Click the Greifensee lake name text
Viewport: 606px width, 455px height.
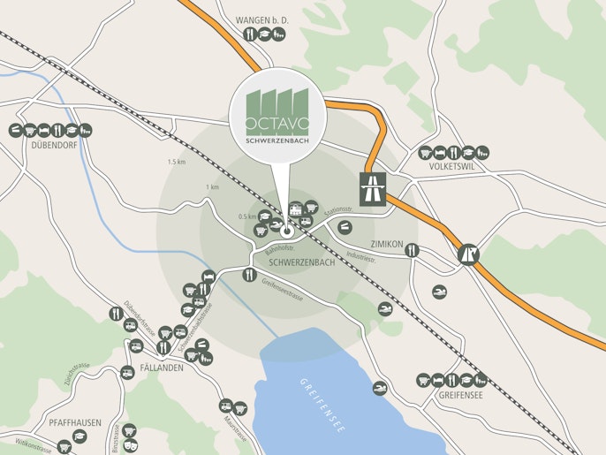(322, 406)
